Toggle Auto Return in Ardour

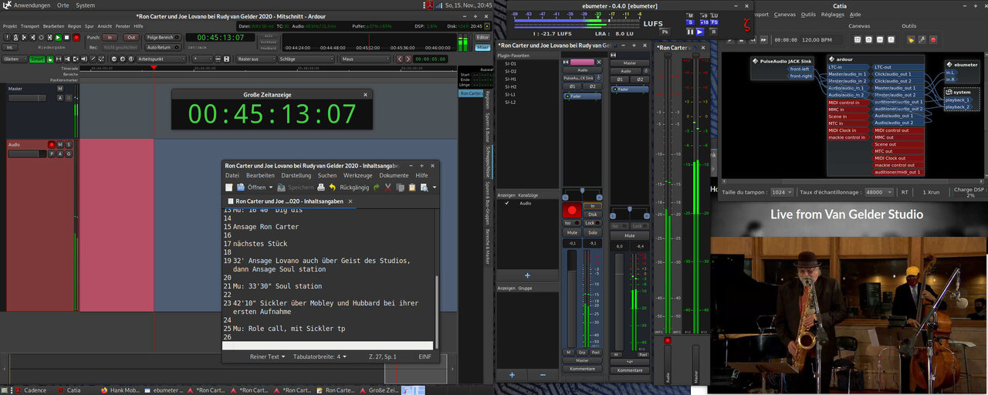pyautogui.click(x=163, y=47)
